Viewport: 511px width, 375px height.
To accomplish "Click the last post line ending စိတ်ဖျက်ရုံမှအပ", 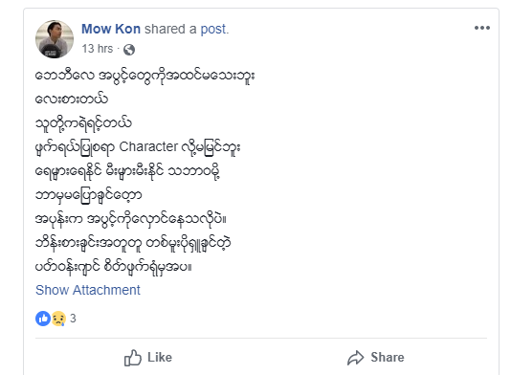I will (114, 267).
